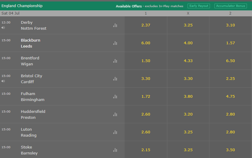This screenshot has width=252, height=158.
Task: Open stats icon for Luton vs Reading
Action: (115, 132)
